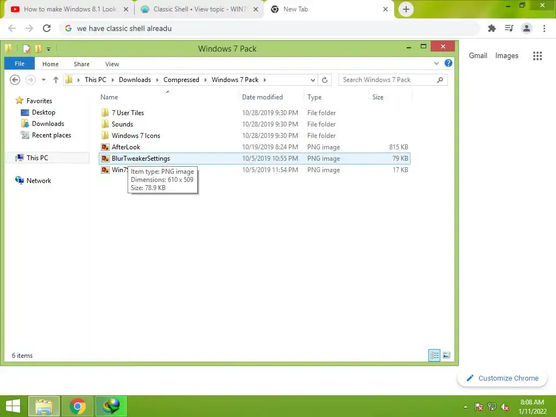Go up one folder level
The width and height of the screenshot is (556, 417).
pyautogui.click(x=56, y=80)
